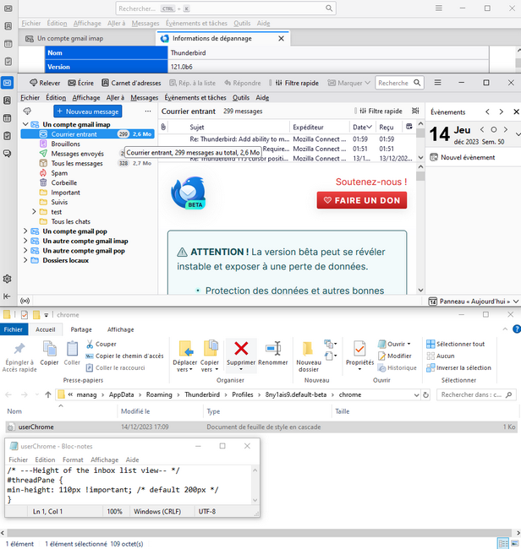
Task: Open the tasks space icon in sidebar
Action: pyautogui.click(x=7, y=136)
